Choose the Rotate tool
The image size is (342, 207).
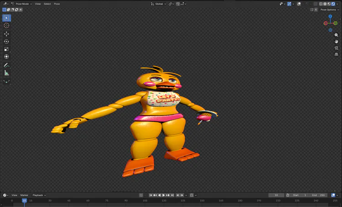tap(6, 41)
